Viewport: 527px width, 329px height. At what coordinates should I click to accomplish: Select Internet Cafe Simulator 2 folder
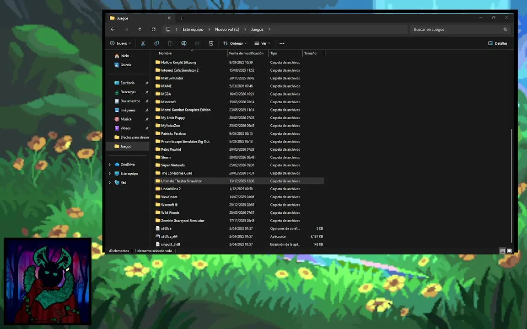(x=179, y=70)
